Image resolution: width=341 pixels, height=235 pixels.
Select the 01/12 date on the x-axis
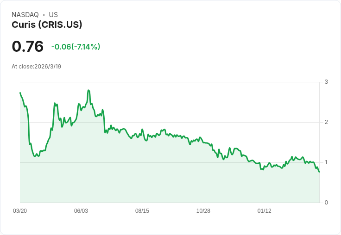click(x=265, y=211)
